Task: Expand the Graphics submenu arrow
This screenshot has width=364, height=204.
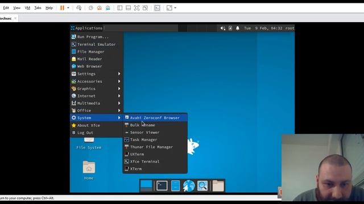Action: tap(119, 88)
